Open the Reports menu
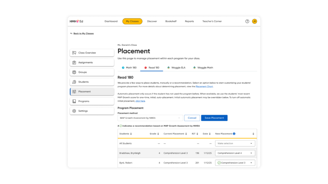The height and width of the screenshot is (184, 328). [x=189, y=21]
